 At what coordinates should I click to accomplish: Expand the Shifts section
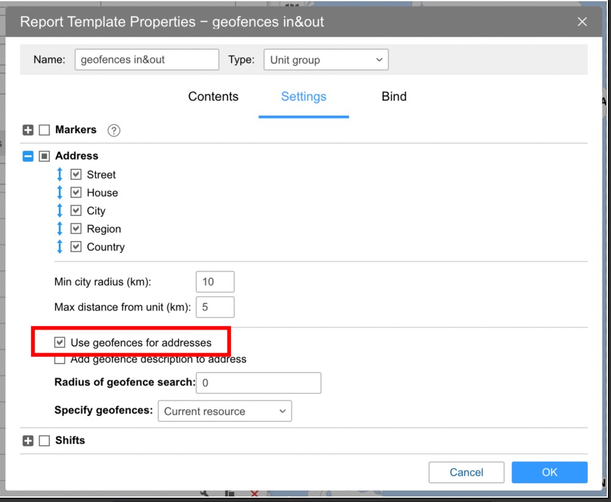point(28,441)
